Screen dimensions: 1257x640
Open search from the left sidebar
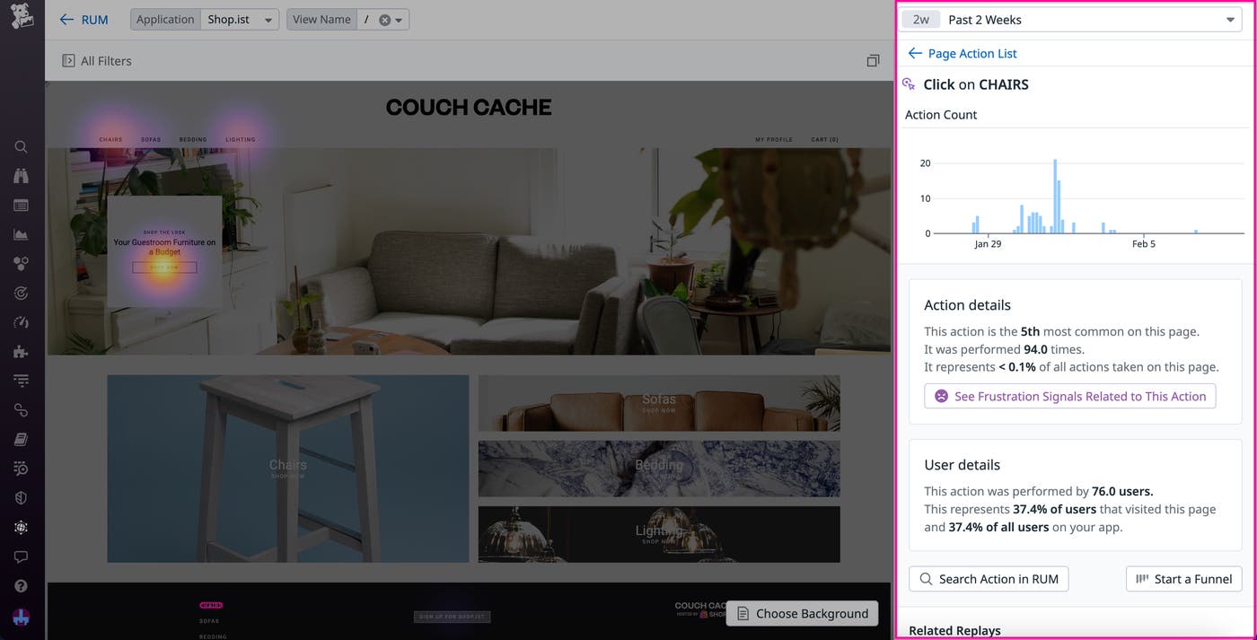pos(22,146)
